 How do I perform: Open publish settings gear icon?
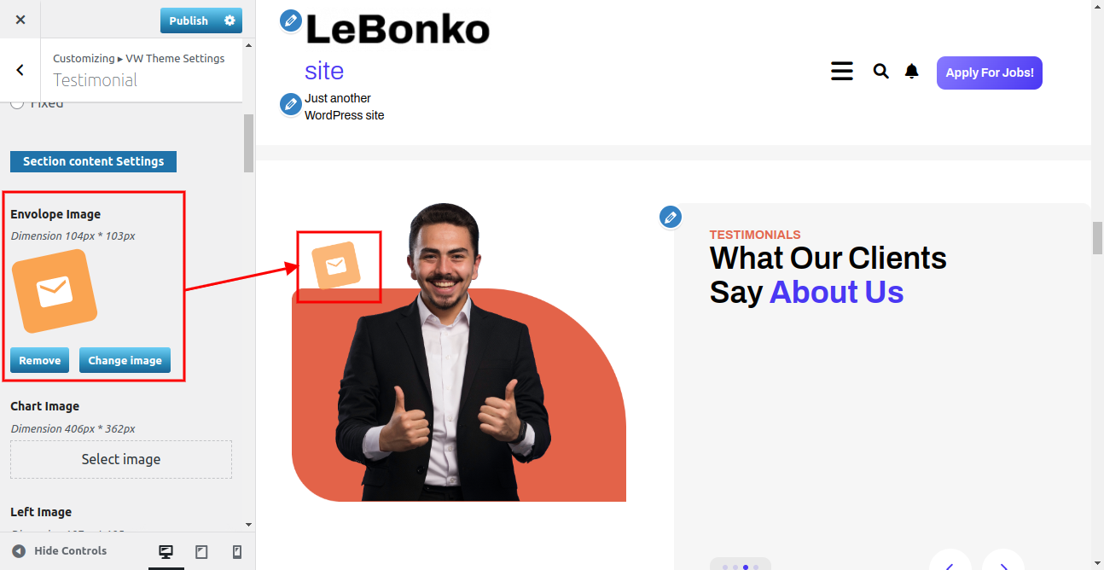click(x=230, y=20)
